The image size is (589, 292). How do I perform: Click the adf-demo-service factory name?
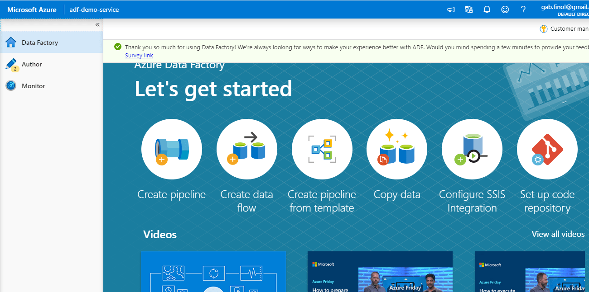(x=94, y=9)
